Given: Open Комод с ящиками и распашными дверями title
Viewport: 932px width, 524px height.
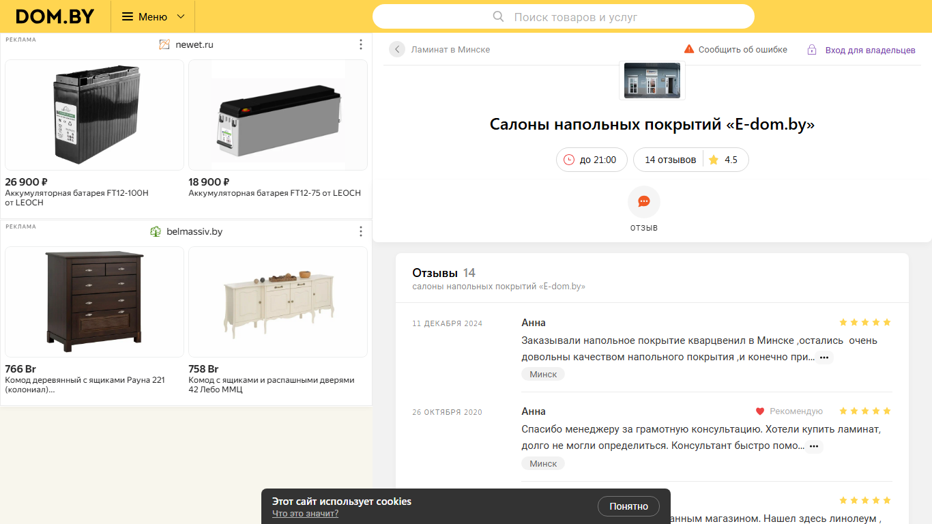Looking at the screenshot, I should tap(272, 385).
